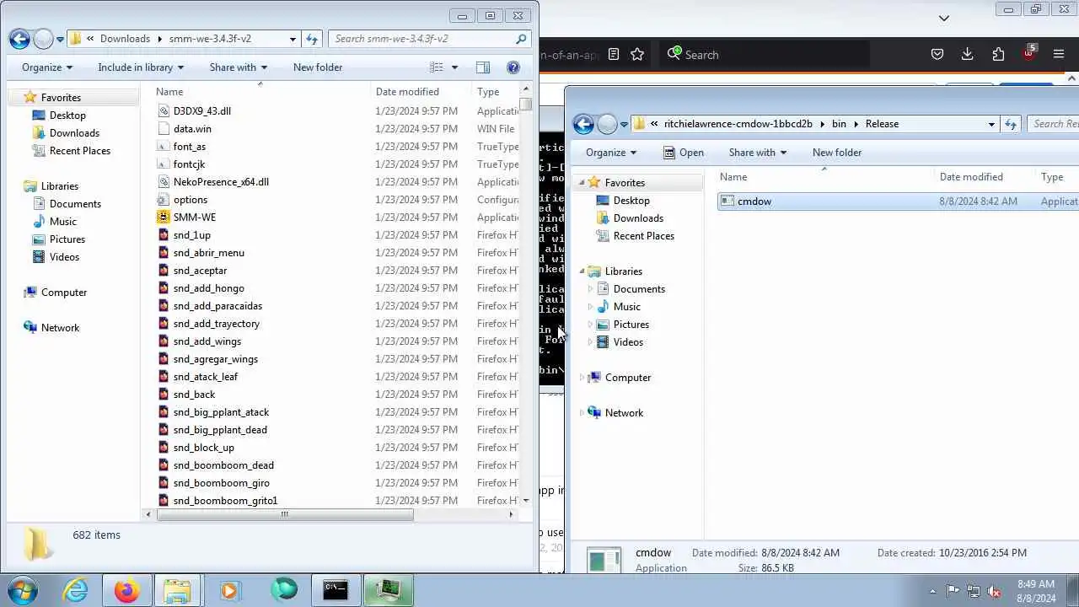The height and width of the screenshot is (607, 1079).
Task: Expand Computer node in Release window
Action: [582, 378]
